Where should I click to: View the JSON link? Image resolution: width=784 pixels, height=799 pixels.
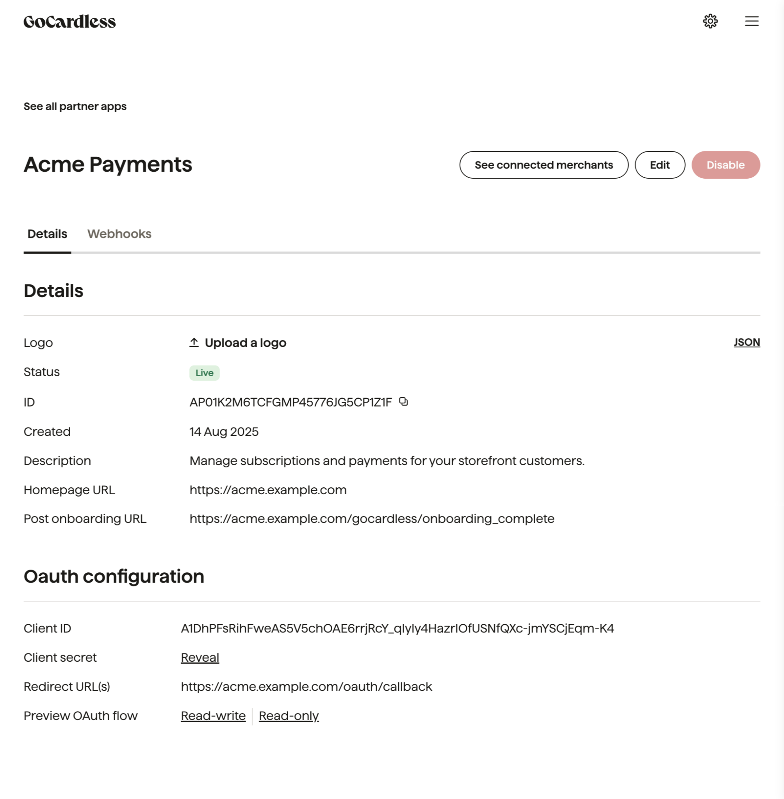747,342
